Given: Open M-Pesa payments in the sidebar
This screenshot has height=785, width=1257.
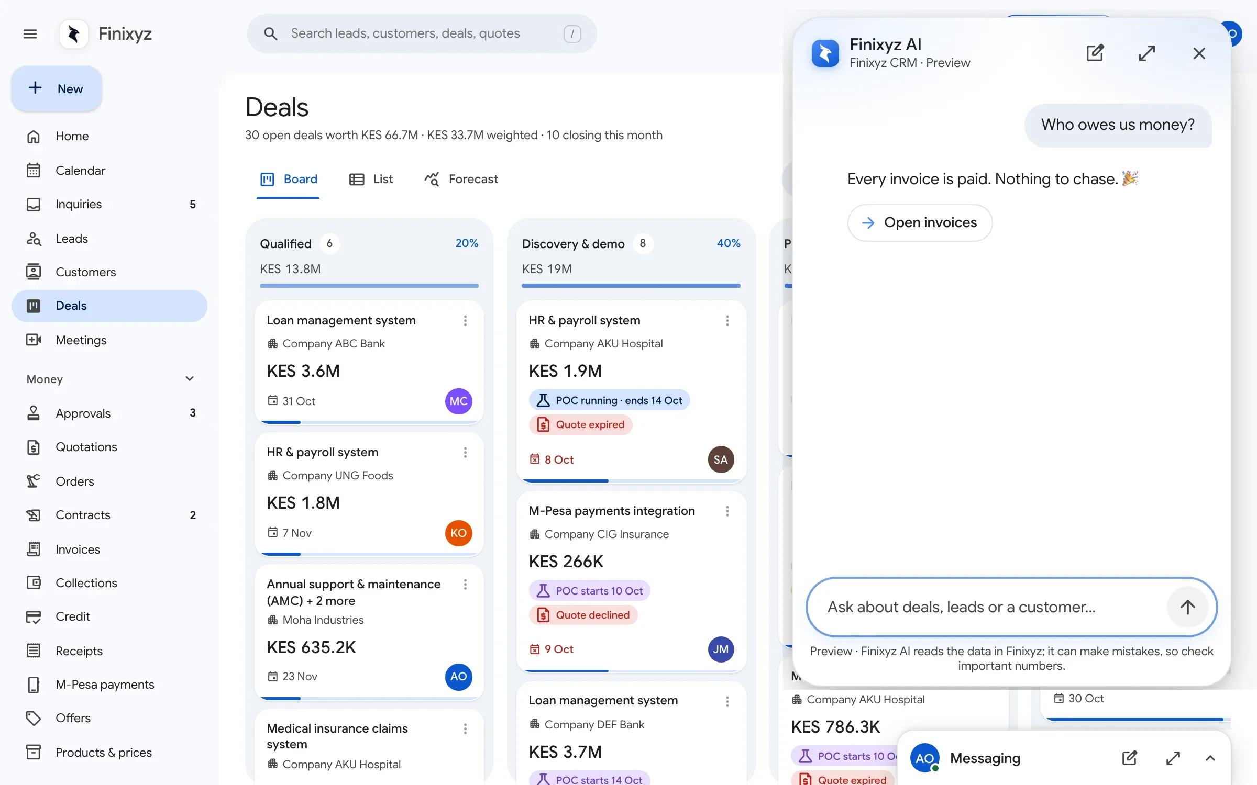Looking at the screenshot, I should 109,685.
